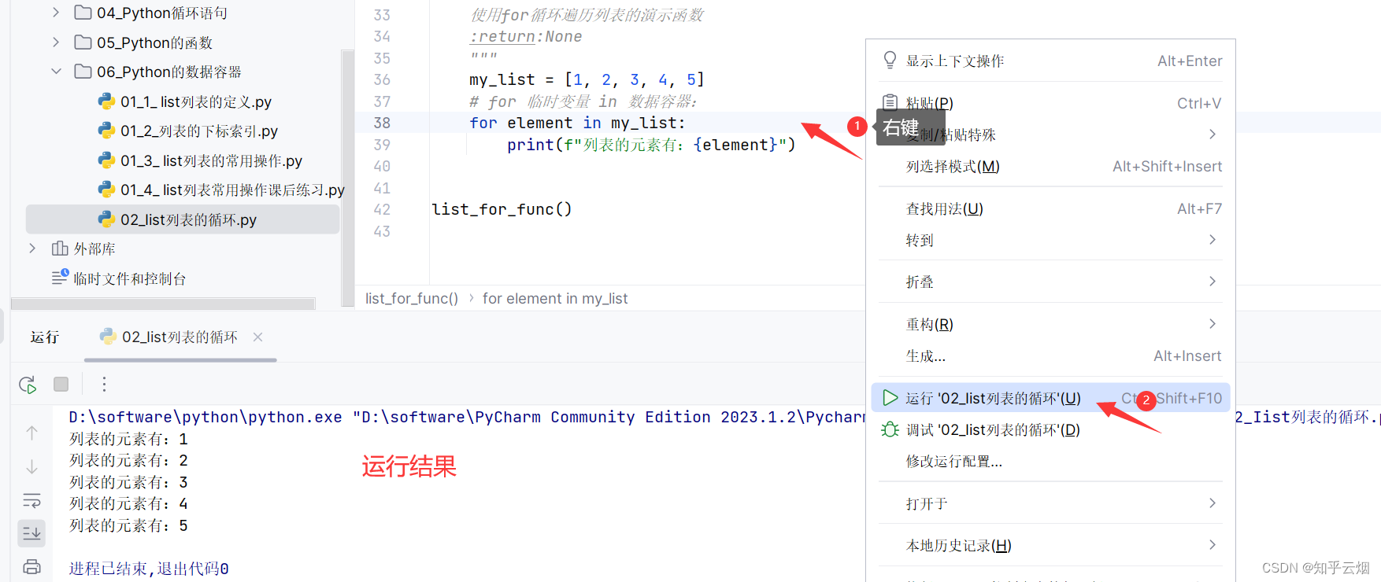The image size is (1381, 582).
Task: Choose 调试 '02_list列表的循环'(D)
Action: [1051, 429]
